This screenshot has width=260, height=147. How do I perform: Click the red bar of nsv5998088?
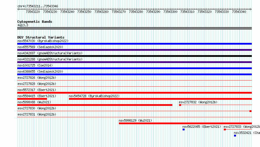pyautogui.click(x=95, y=105)
